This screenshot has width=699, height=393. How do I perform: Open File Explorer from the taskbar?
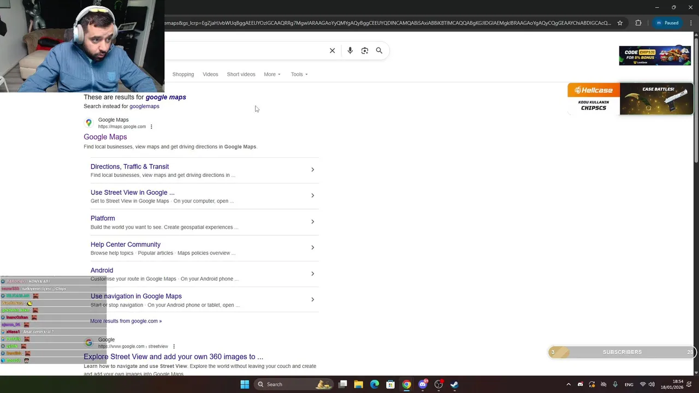[358, 384]
